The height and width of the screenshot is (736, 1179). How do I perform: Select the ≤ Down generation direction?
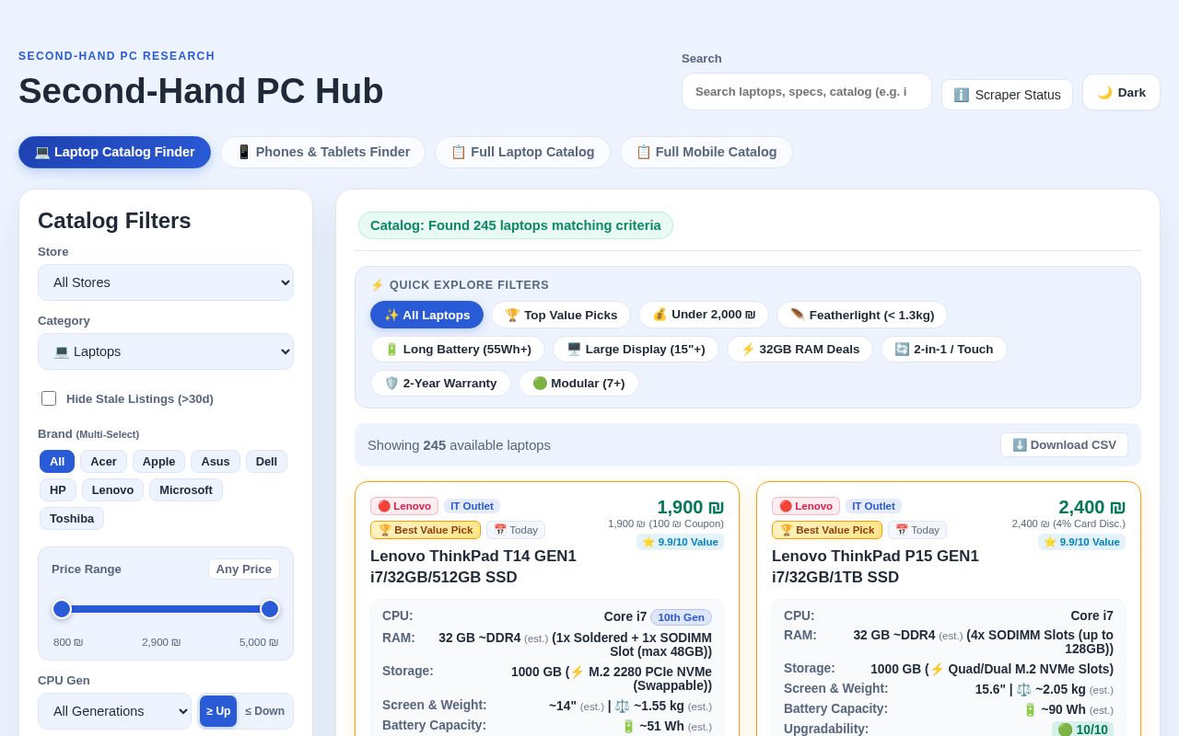pyautogui.click(x=264, y=711)
